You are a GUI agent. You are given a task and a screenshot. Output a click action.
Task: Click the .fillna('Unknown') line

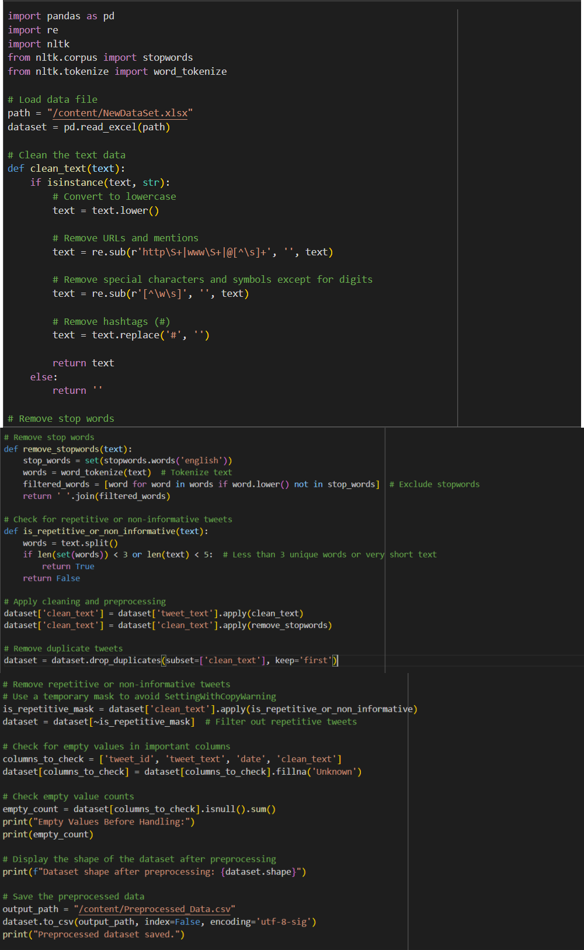tap(182, 772)
